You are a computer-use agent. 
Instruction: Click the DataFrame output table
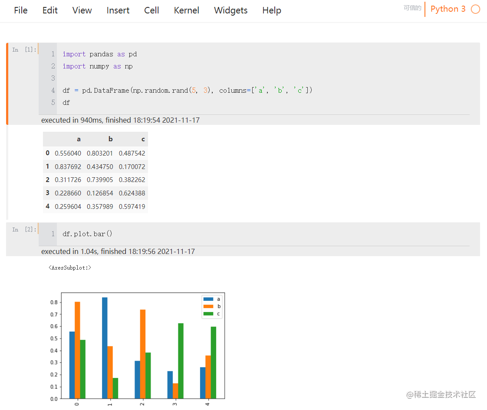pos(95,172)
